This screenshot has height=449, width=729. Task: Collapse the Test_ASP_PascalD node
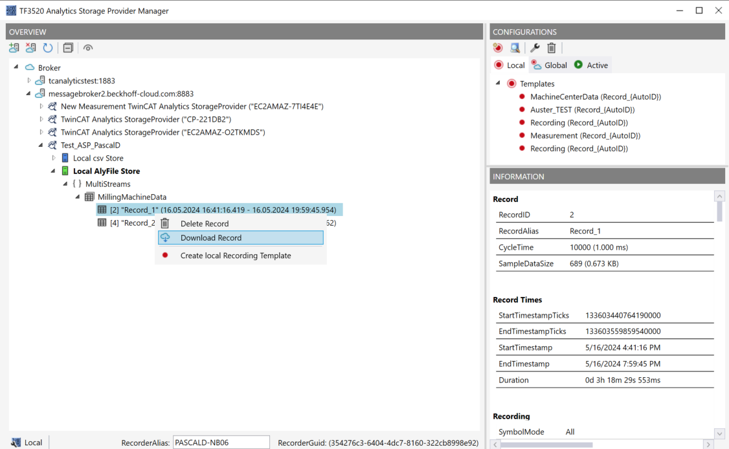41,145
